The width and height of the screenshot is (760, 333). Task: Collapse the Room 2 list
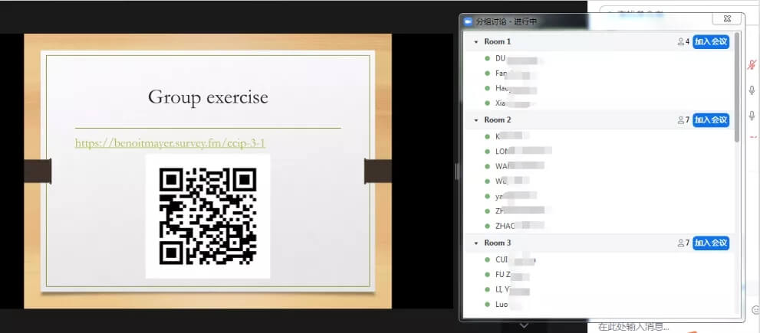tap(476, 120)
